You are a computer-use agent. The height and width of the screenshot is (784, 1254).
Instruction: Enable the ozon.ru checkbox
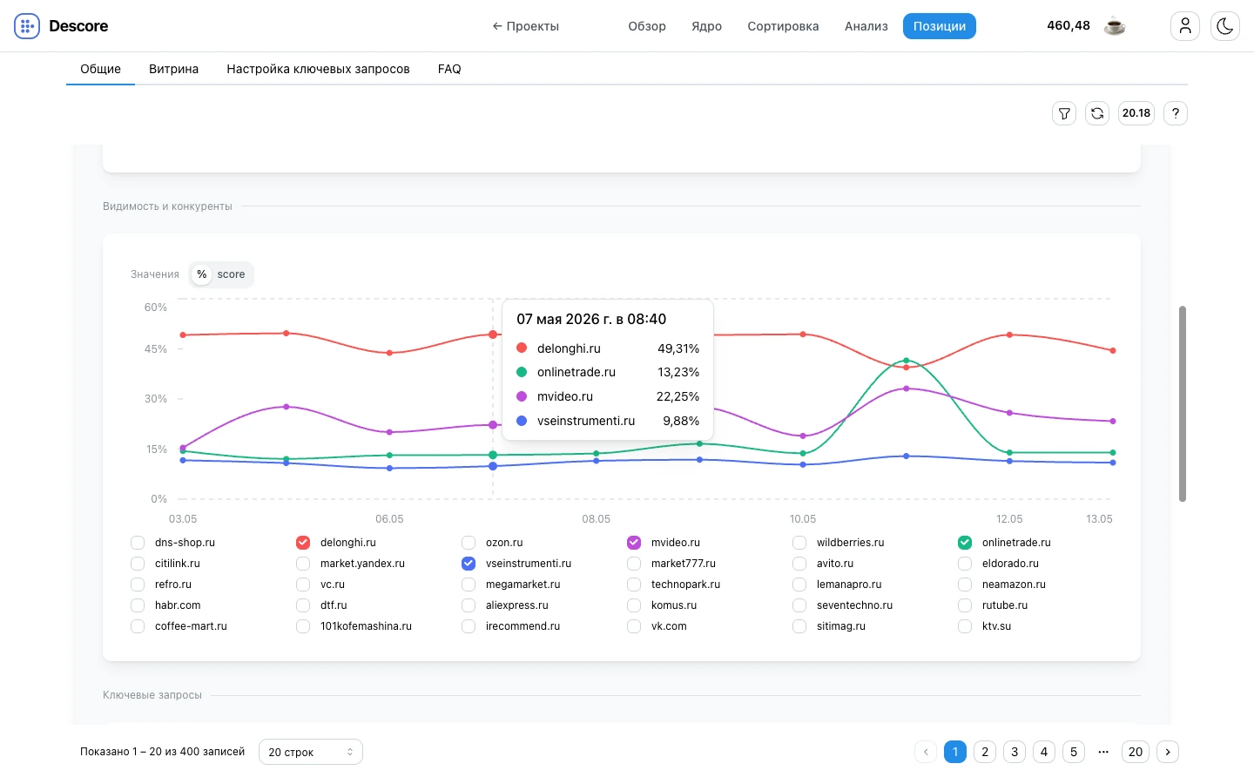click(x=469, y=543)
